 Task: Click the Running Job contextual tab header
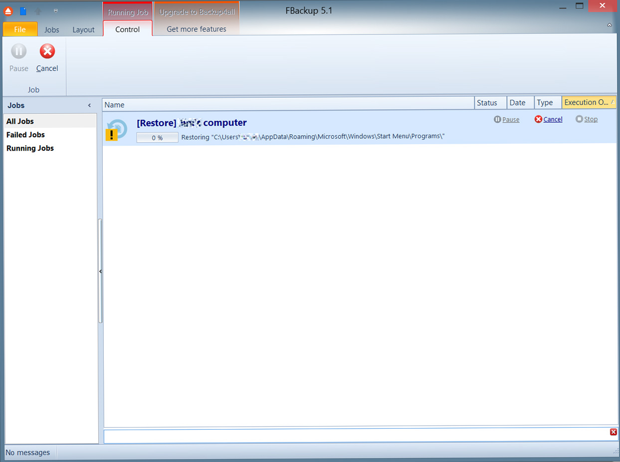click(128, 12)
